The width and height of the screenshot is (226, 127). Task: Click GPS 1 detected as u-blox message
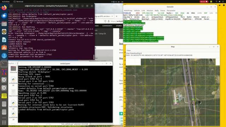tap(141, 41)
